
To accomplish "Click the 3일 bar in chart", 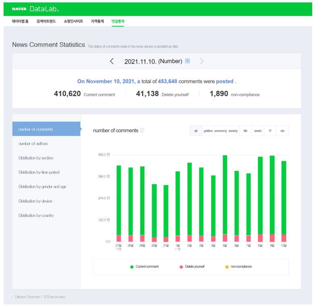I will click(201, 204).
